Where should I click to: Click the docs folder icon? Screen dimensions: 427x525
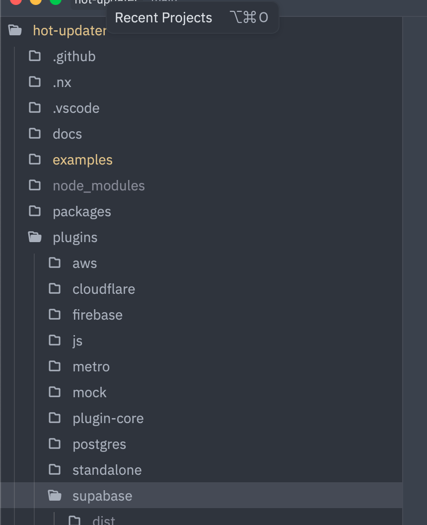pyautogui.click(x=35, y=133)
